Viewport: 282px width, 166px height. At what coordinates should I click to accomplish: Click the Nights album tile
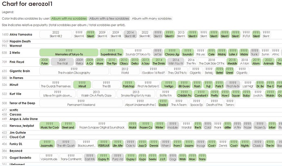pos(245,144)
